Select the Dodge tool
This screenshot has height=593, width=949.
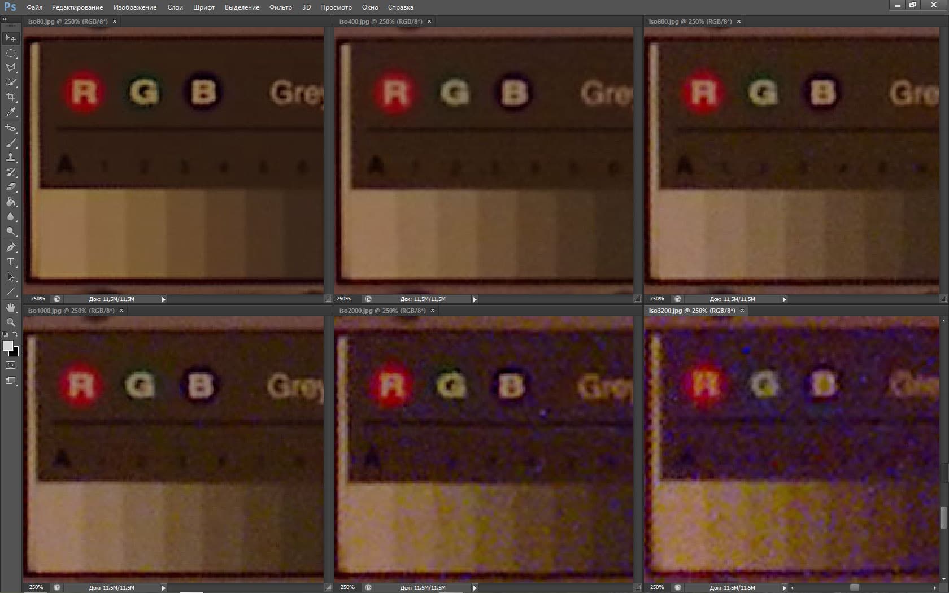(x=11, y=231)
